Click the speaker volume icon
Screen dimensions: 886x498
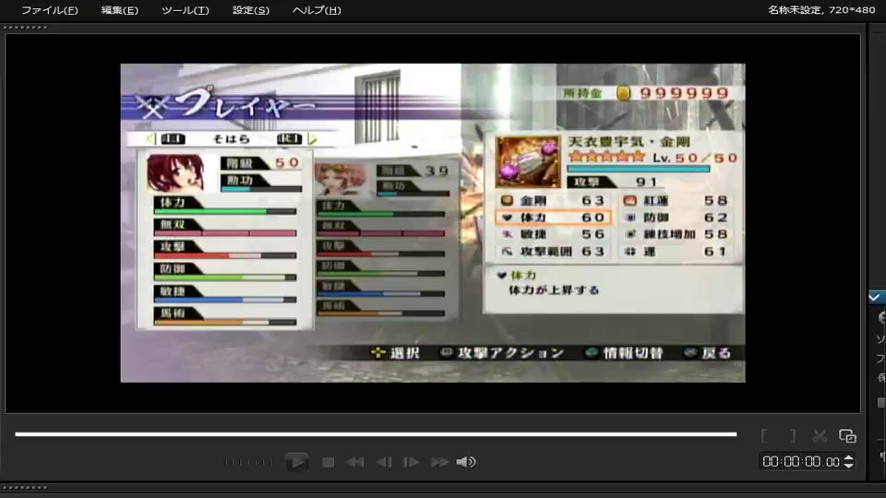click(466, 462)
